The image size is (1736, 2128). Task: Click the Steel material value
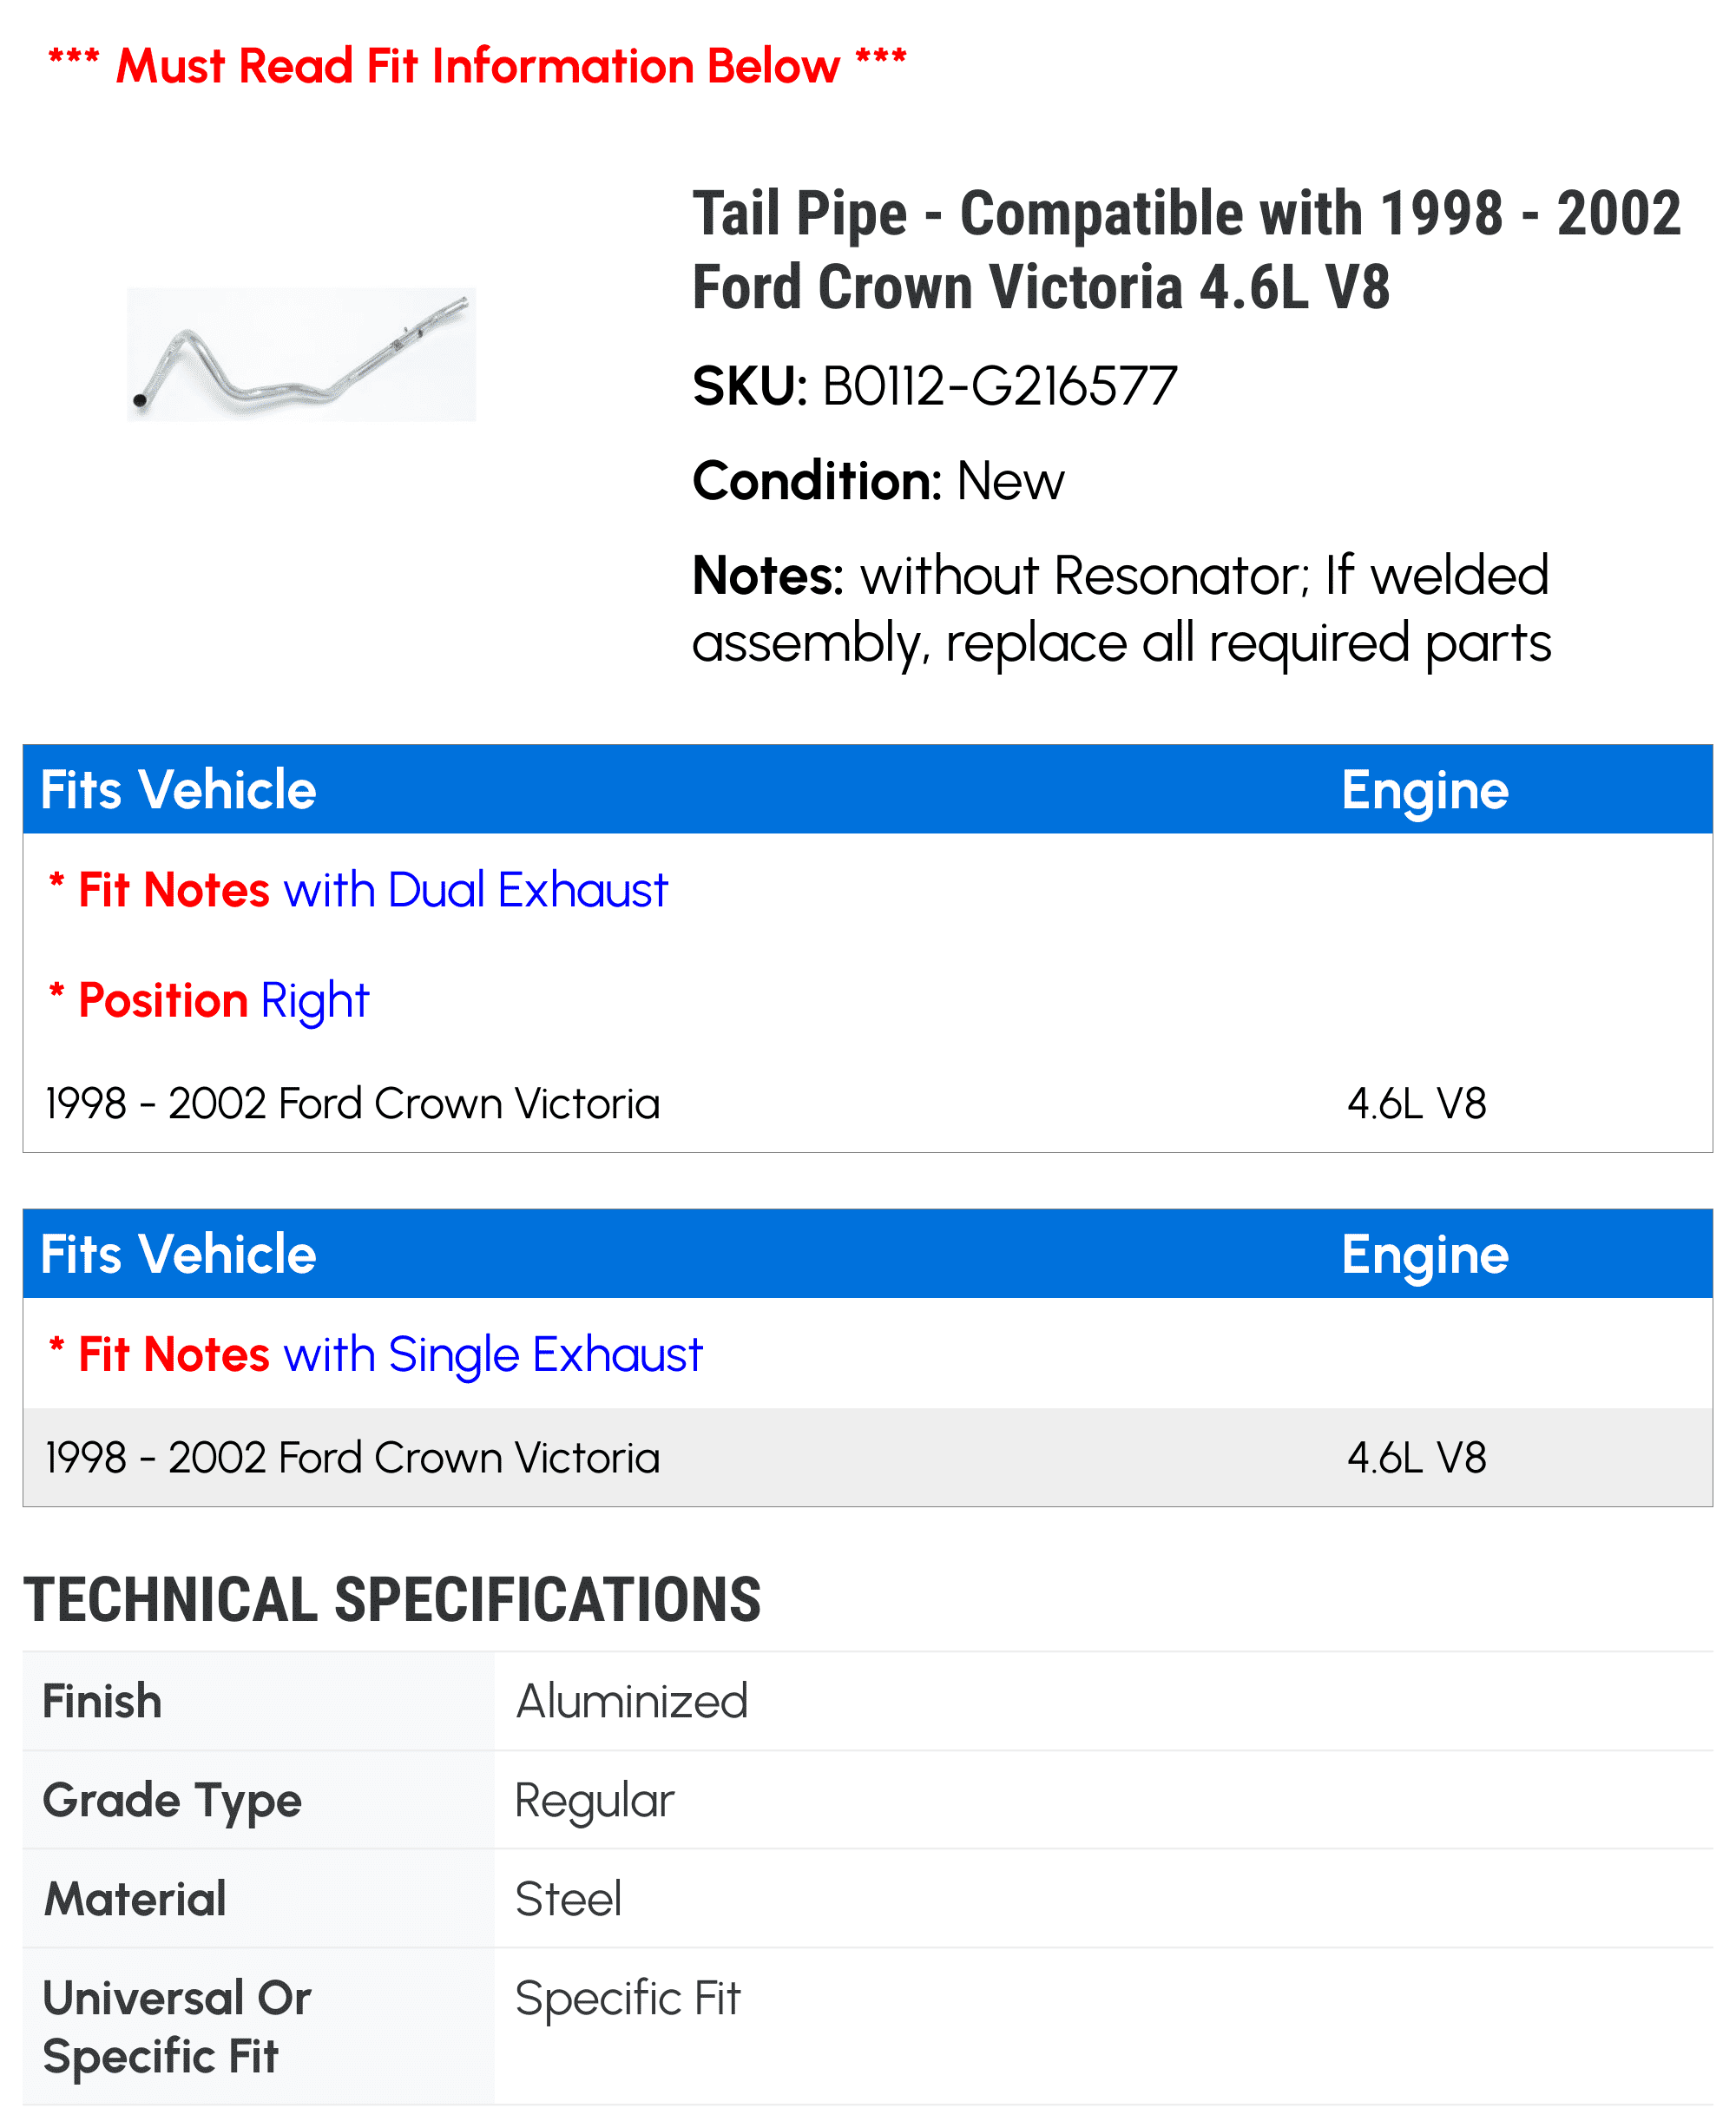pos(568,1899)
